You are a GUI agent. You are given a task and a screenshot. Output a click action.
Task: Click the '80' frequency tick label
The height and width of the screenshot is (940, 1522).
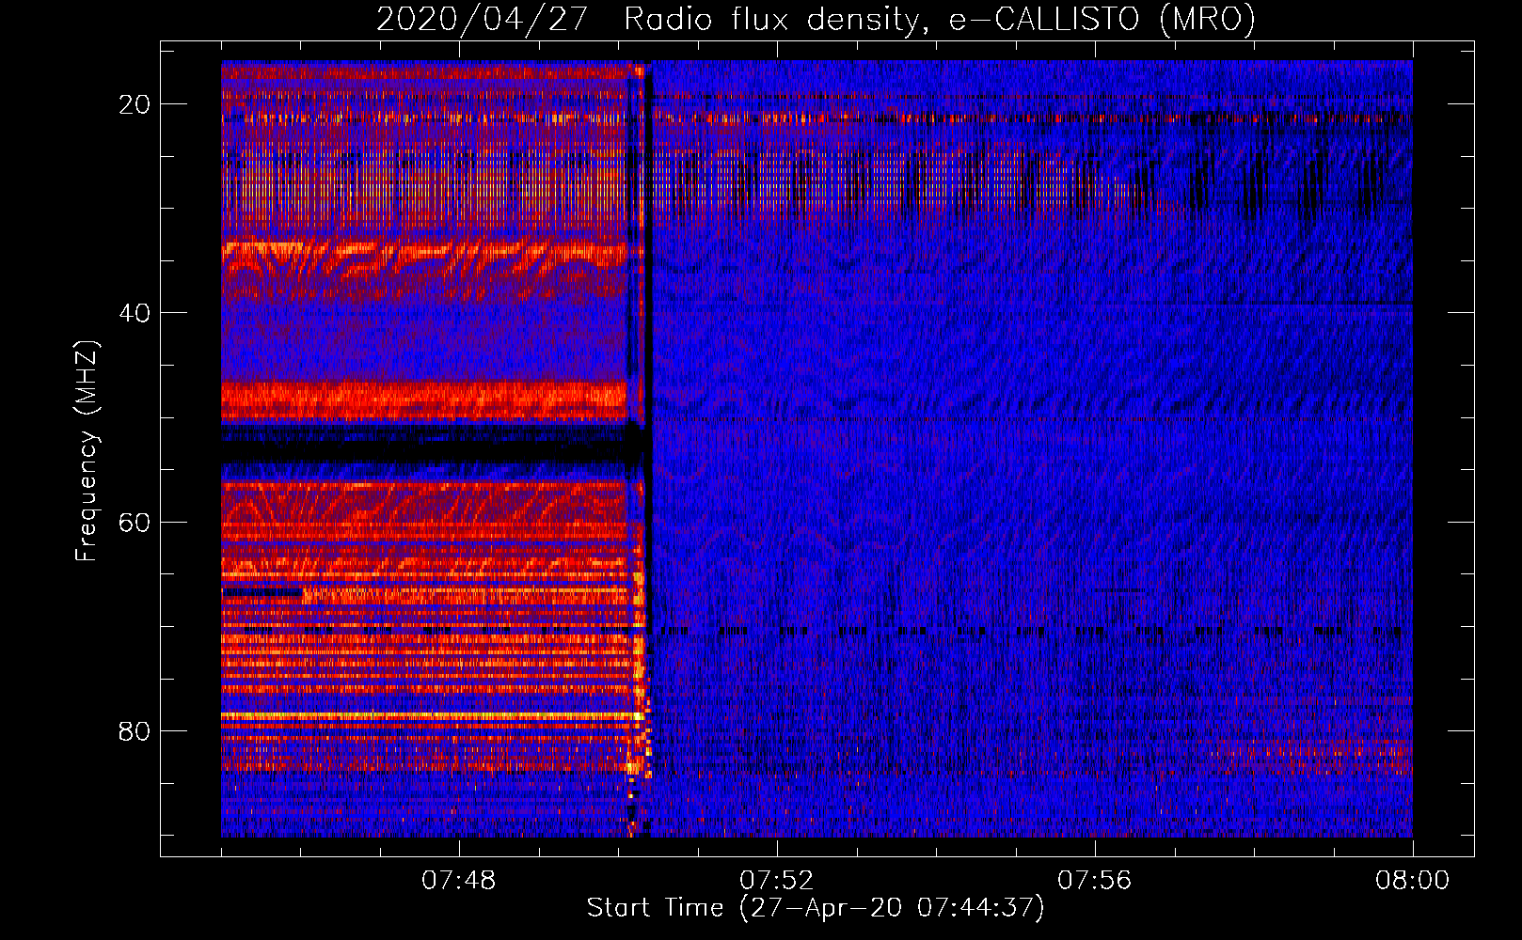click(x=135, y=731)
